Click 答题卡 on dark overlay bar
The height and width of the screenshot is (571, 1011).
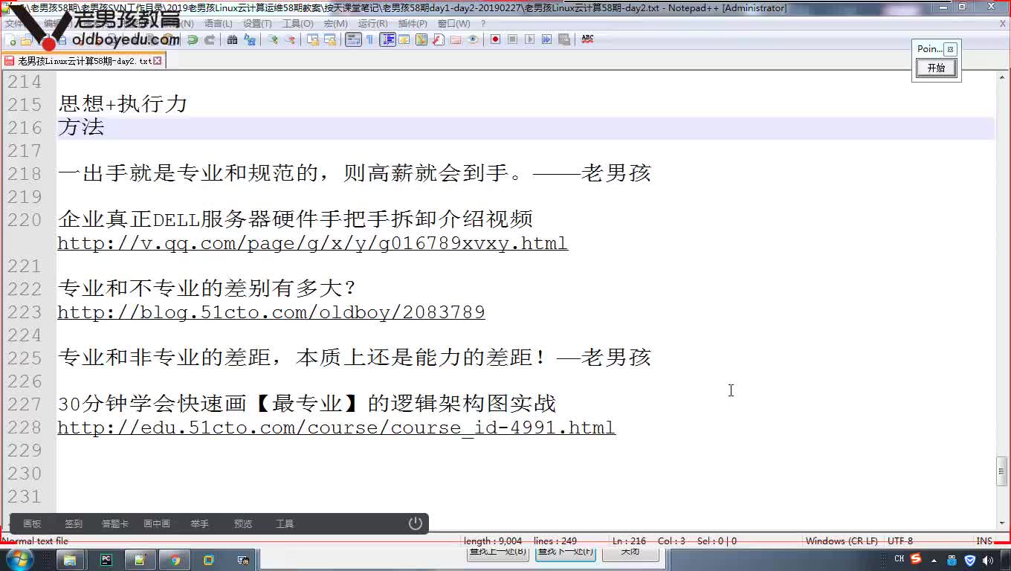[x=115, y=524]
